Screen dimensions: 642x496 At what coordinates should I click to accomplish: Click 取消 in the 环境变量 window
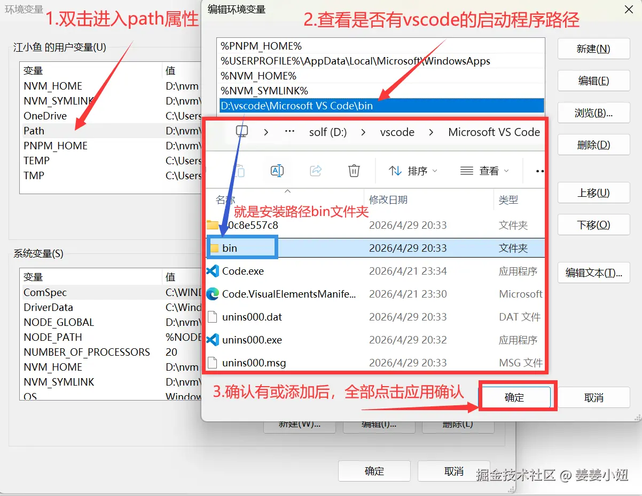click(x=454, y=471)
